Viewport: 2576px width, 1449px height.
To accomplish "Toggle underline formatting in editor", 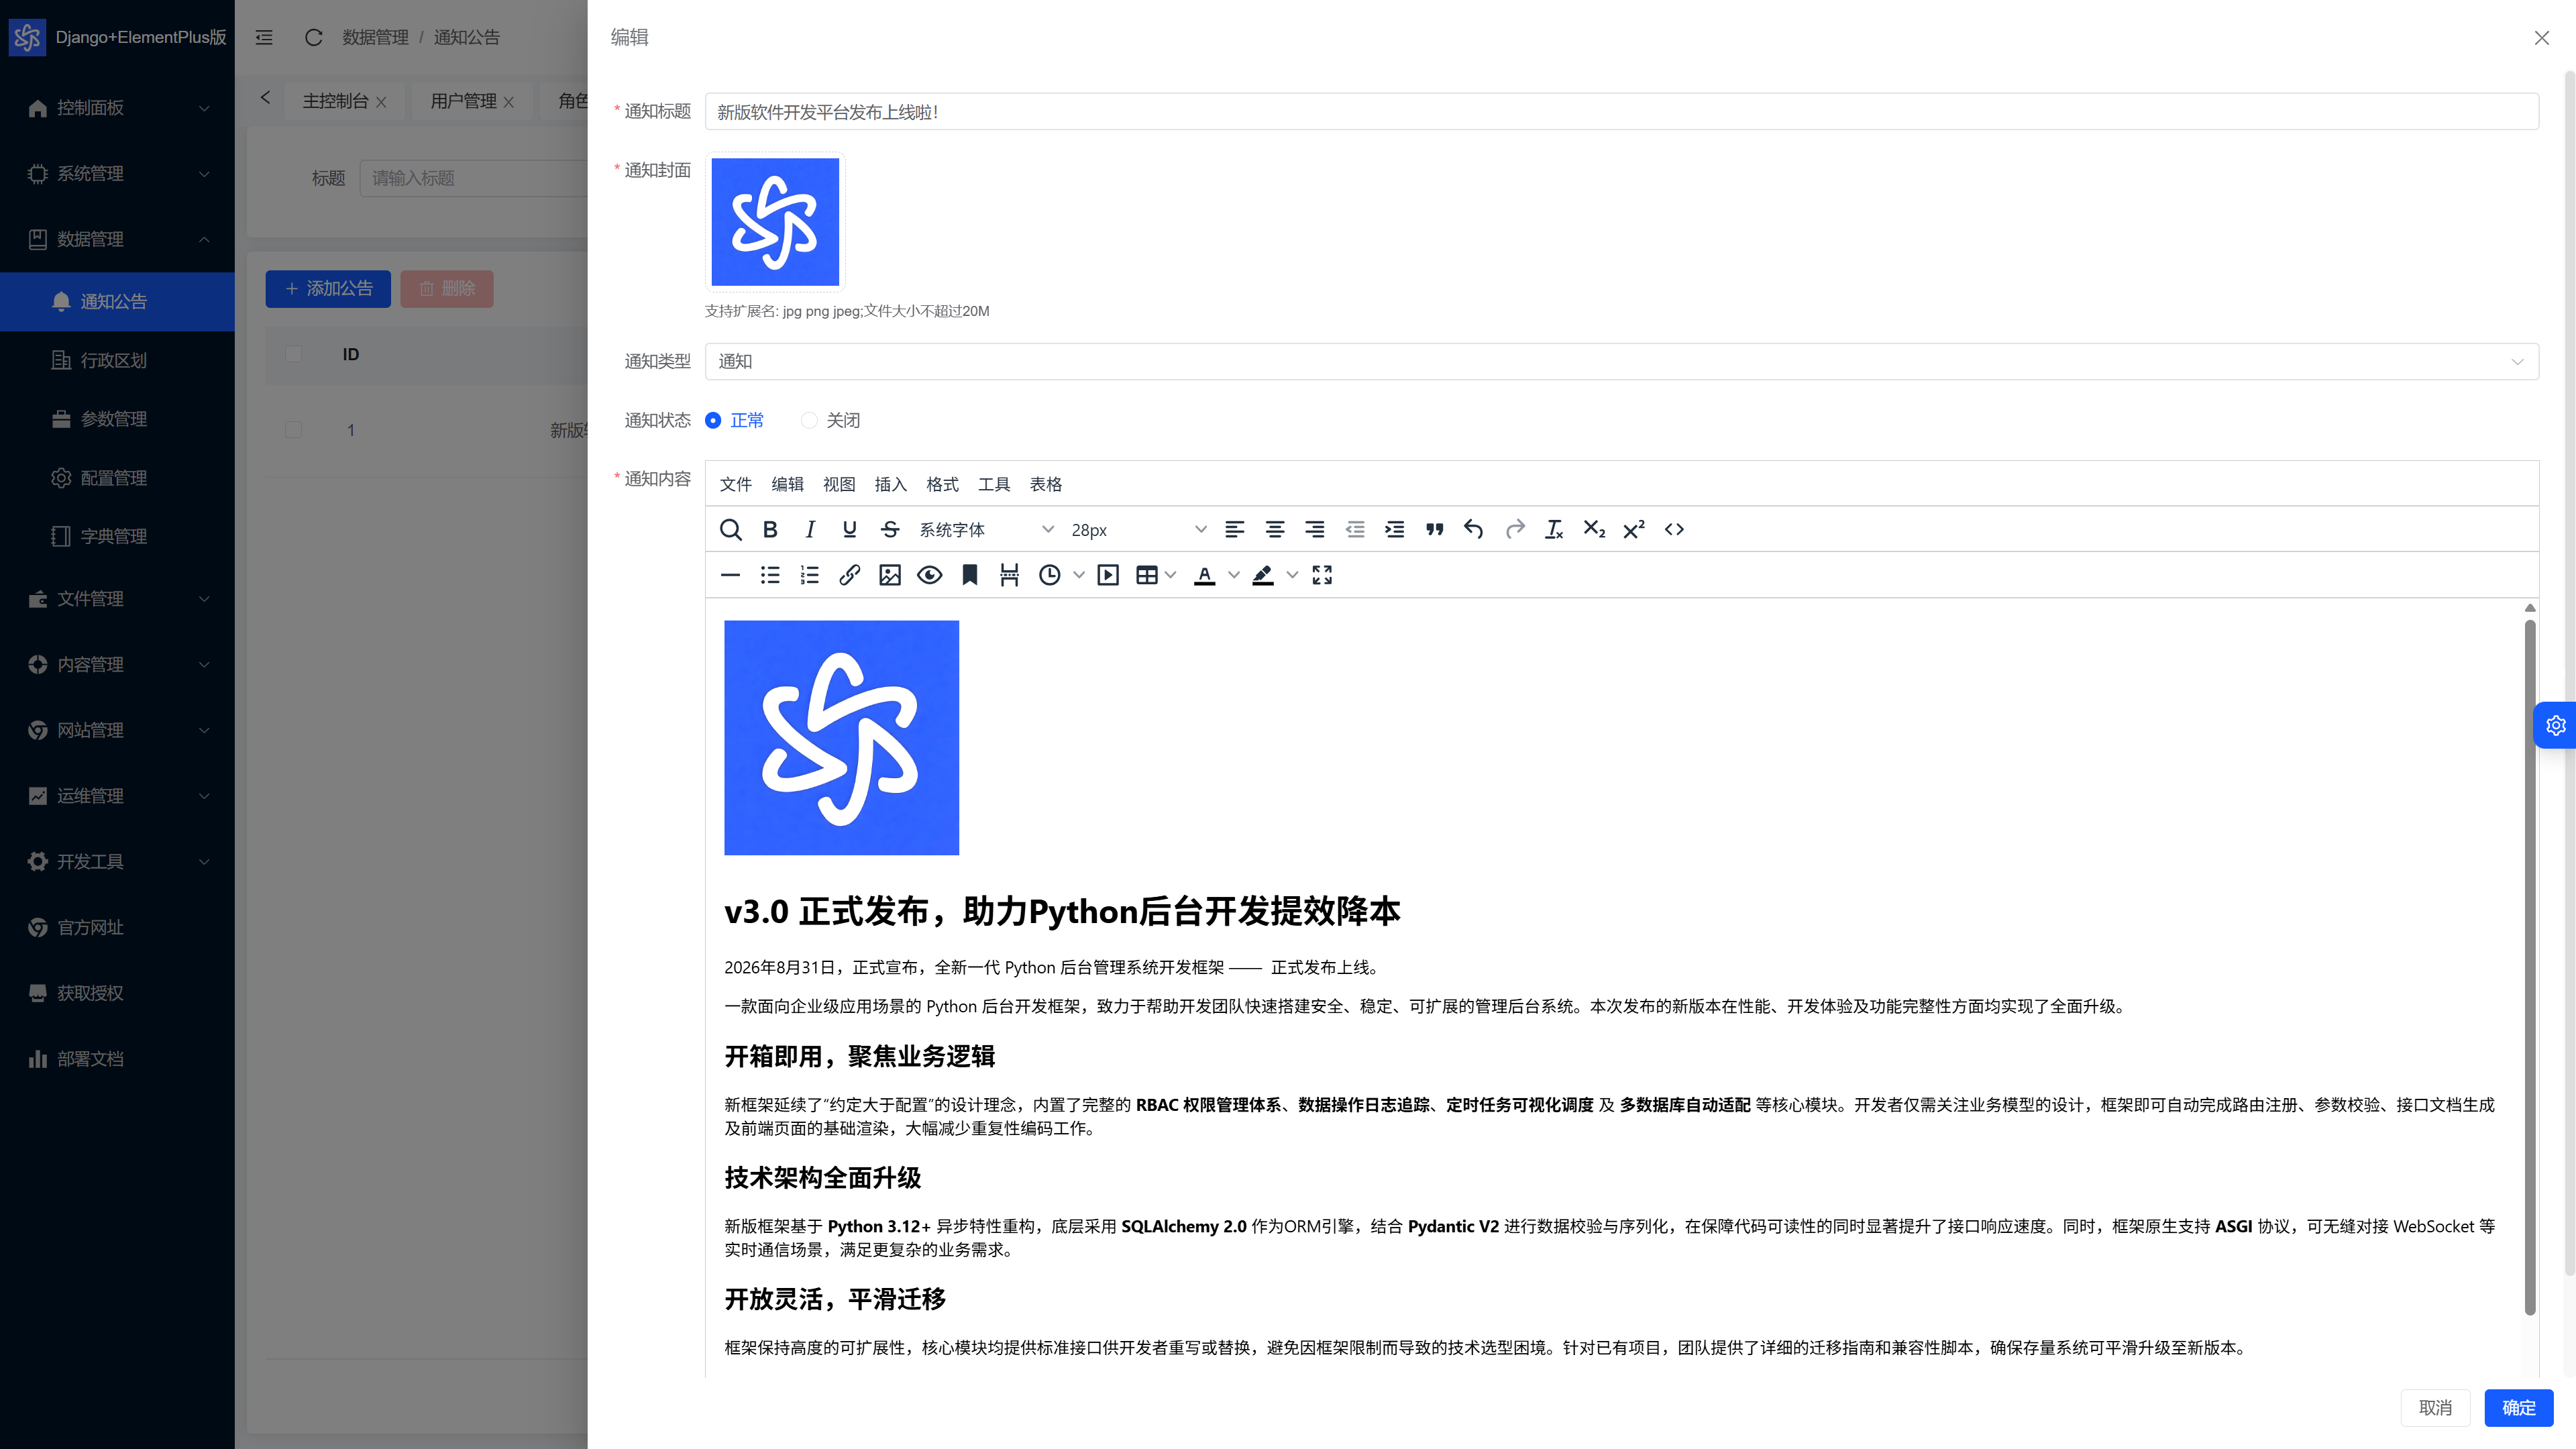I will (x=850, y=530).
